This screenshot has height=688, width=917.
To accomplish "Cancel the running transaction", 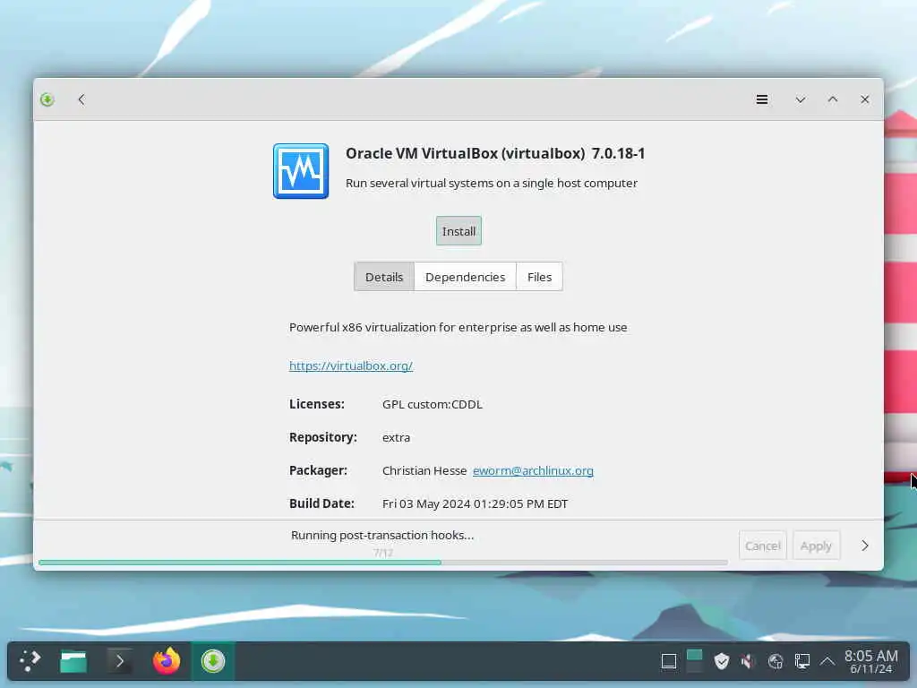I will (x=763, y=546).
